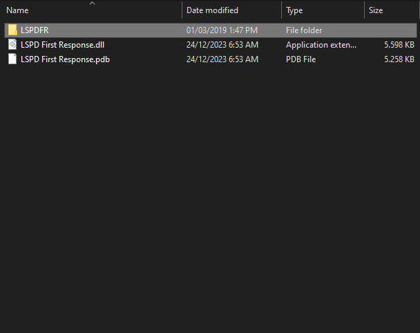Click the Application extension type cell
Viewport: 420px width, 333px height.
[321, 45]
